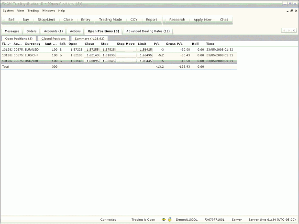This screenshot has height=224, width=299.
Task: Switch to the Summary (-128.93) sub-tab
Action: [89, 39]
